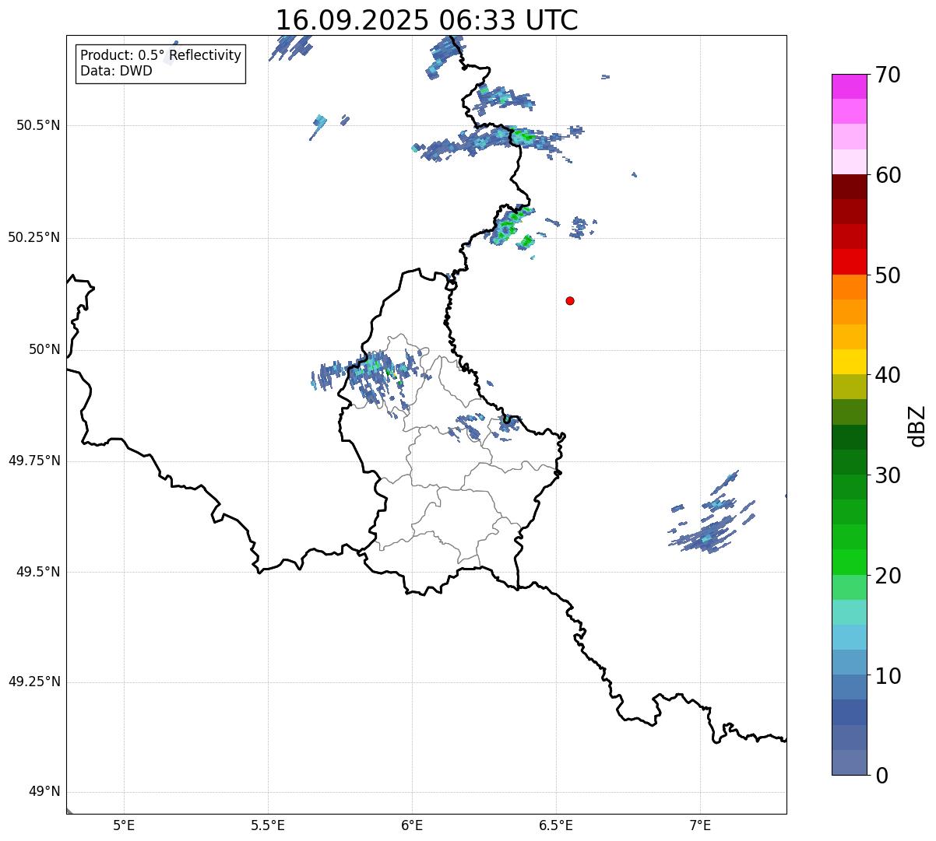Click the bright red colorbar segment just below 50 dBZ... wait
This screenshot has width=936, height=841.
pos(850,261)
